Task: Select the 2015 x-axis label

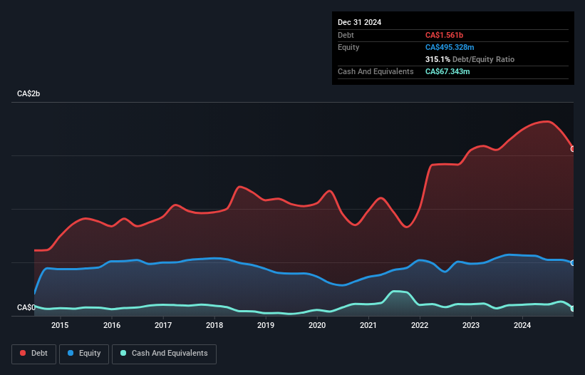Action: pos(60,325)
